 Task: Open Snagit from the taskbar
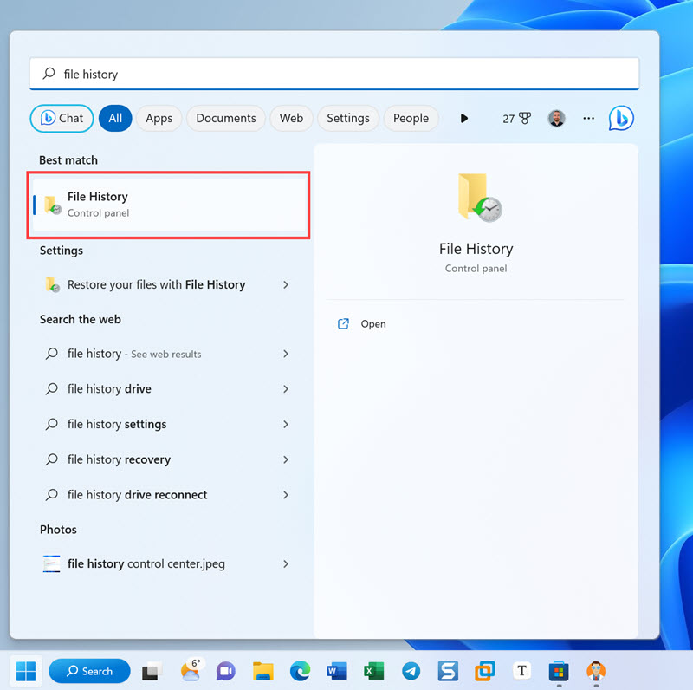point(448,672)
